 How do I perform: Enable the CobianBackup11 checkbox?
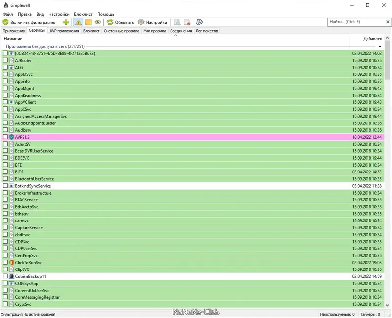[5, 276]
